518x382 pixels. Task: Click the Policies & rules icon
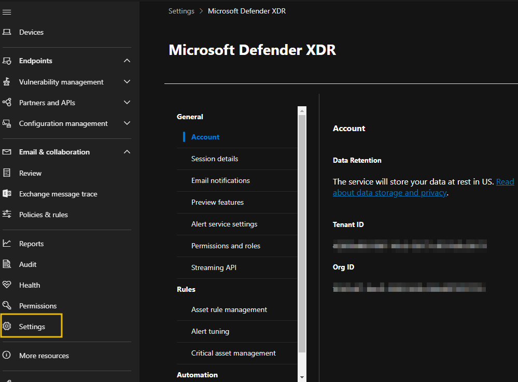(x=7, y=214)
